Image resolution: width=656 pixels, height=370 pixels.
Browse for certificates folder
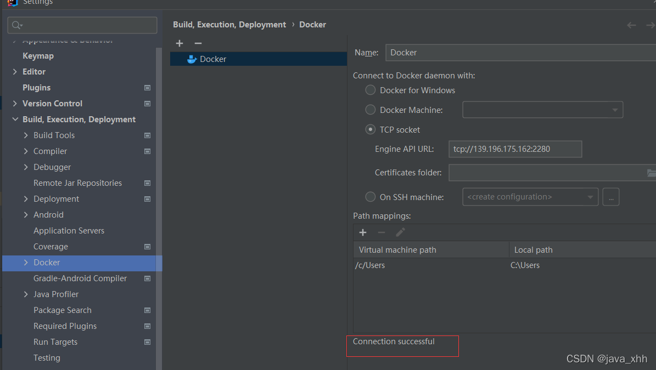(651, 173)
